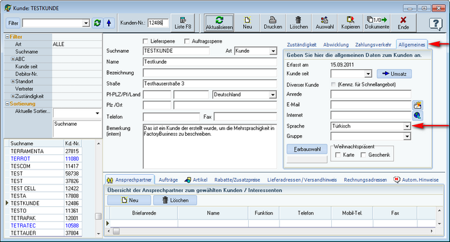Open the Rechnungsadressen tab
Screen dimensions: 450x242
[x=366, y=180]
